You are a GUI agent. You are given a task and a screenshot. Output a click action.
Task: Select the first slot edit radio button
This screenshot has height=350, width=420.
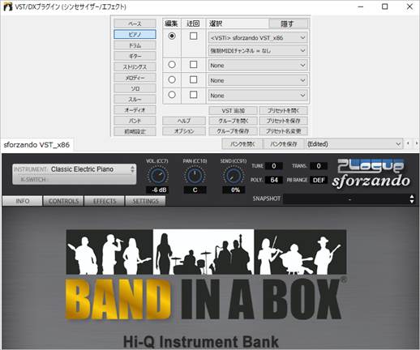[172, 36]
